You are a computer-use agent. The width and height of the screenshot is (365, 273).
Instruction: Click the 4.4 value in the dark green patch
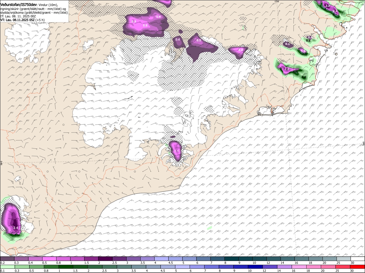click(x=304, y=77)
